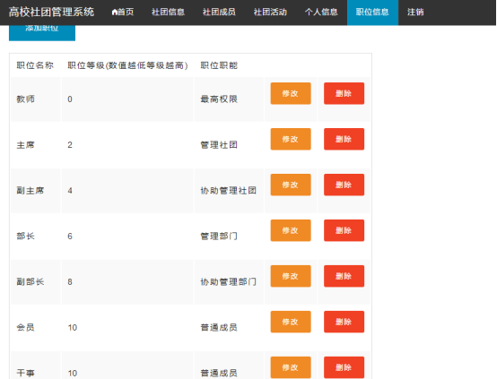Click 修改 for the 教师 row
Image resolution: width=497 pixels, height=379 pixels.
pyautogui.click(x=291, y=93)
